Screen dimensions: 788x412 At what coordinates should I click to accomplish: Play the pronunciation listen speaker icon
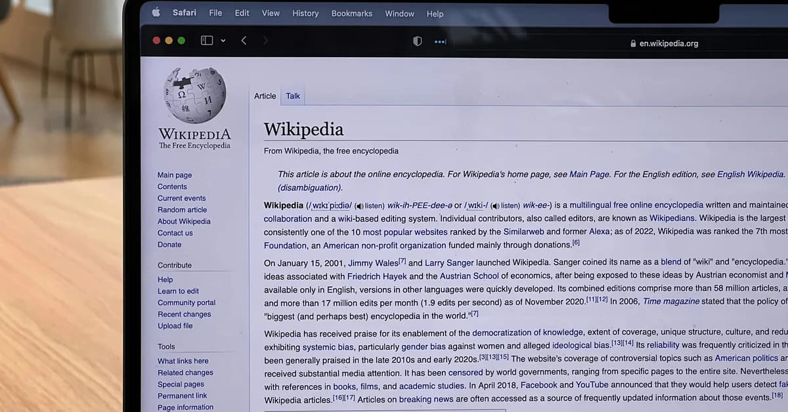point(360,205)
